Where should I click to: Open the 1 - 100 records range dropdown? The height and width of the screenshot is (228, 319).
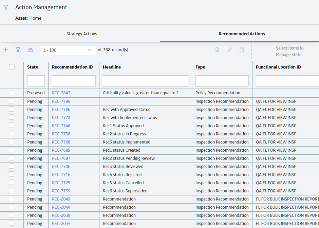point(68,50)
